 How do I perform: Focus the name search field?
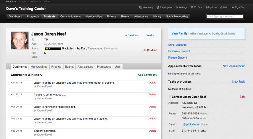[225, 16]
